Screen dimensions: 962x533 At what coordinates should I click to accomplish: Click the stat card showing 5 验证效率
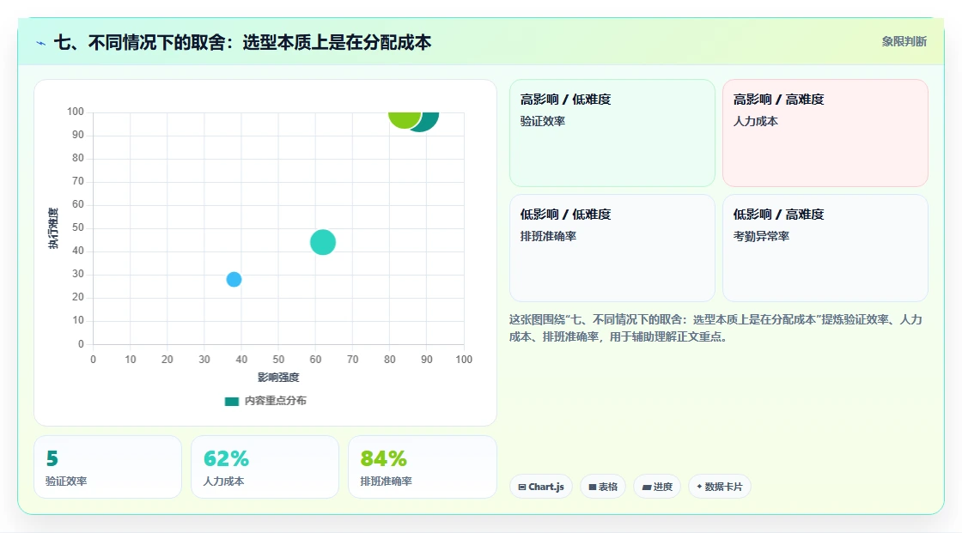pos(108,468)
